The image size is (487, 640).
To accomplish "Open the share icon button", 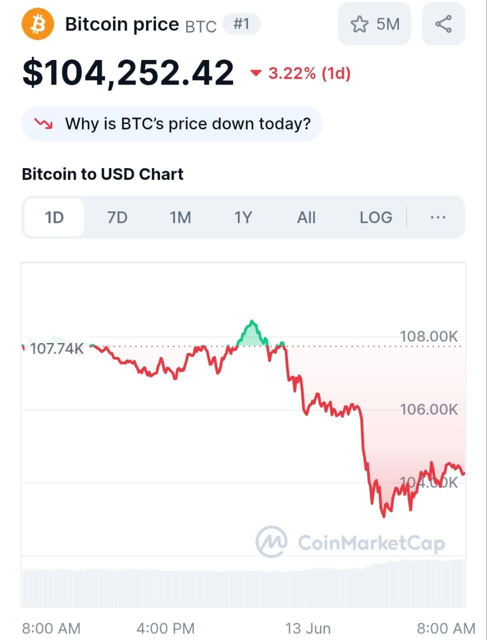I will click(443, 24).
